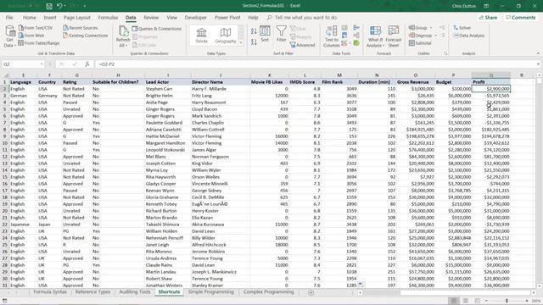This screenshot has height=305, width=543.
Task: Expand the Name Box dropdown arrow
Action: click(42, 64)
